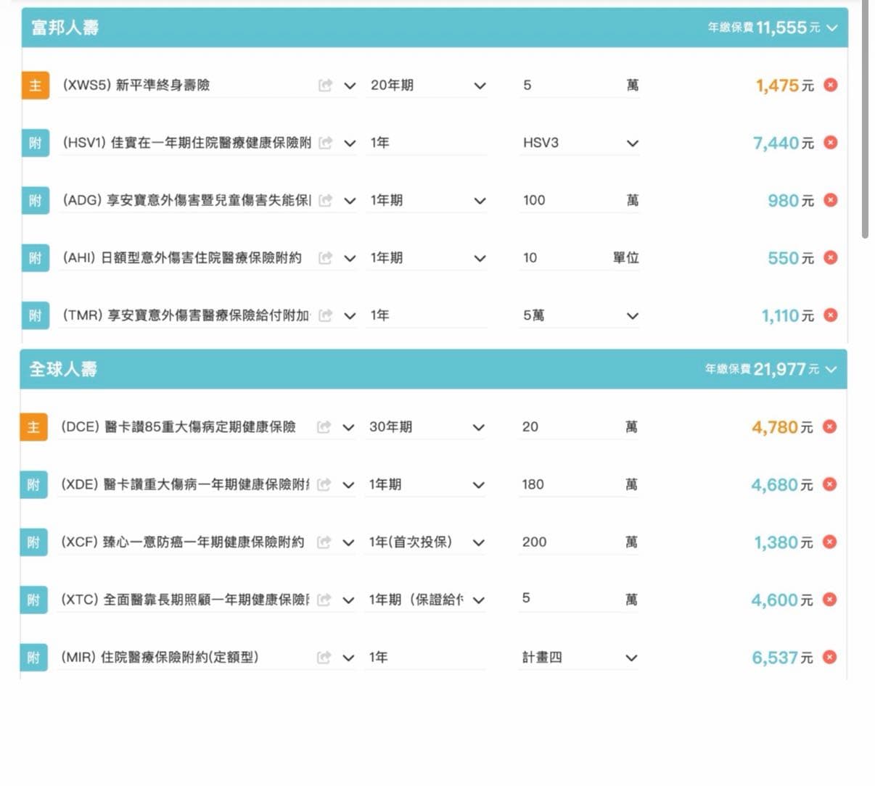Open share icon for XTC product
The image size is (875, 786).
[x=324, y=600]
